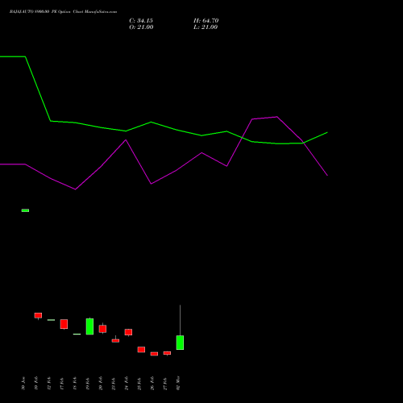Click the flat green candle for 18 Feb
Image resolution: width=403 pixels, height=403 pixels.
point(77,334)
